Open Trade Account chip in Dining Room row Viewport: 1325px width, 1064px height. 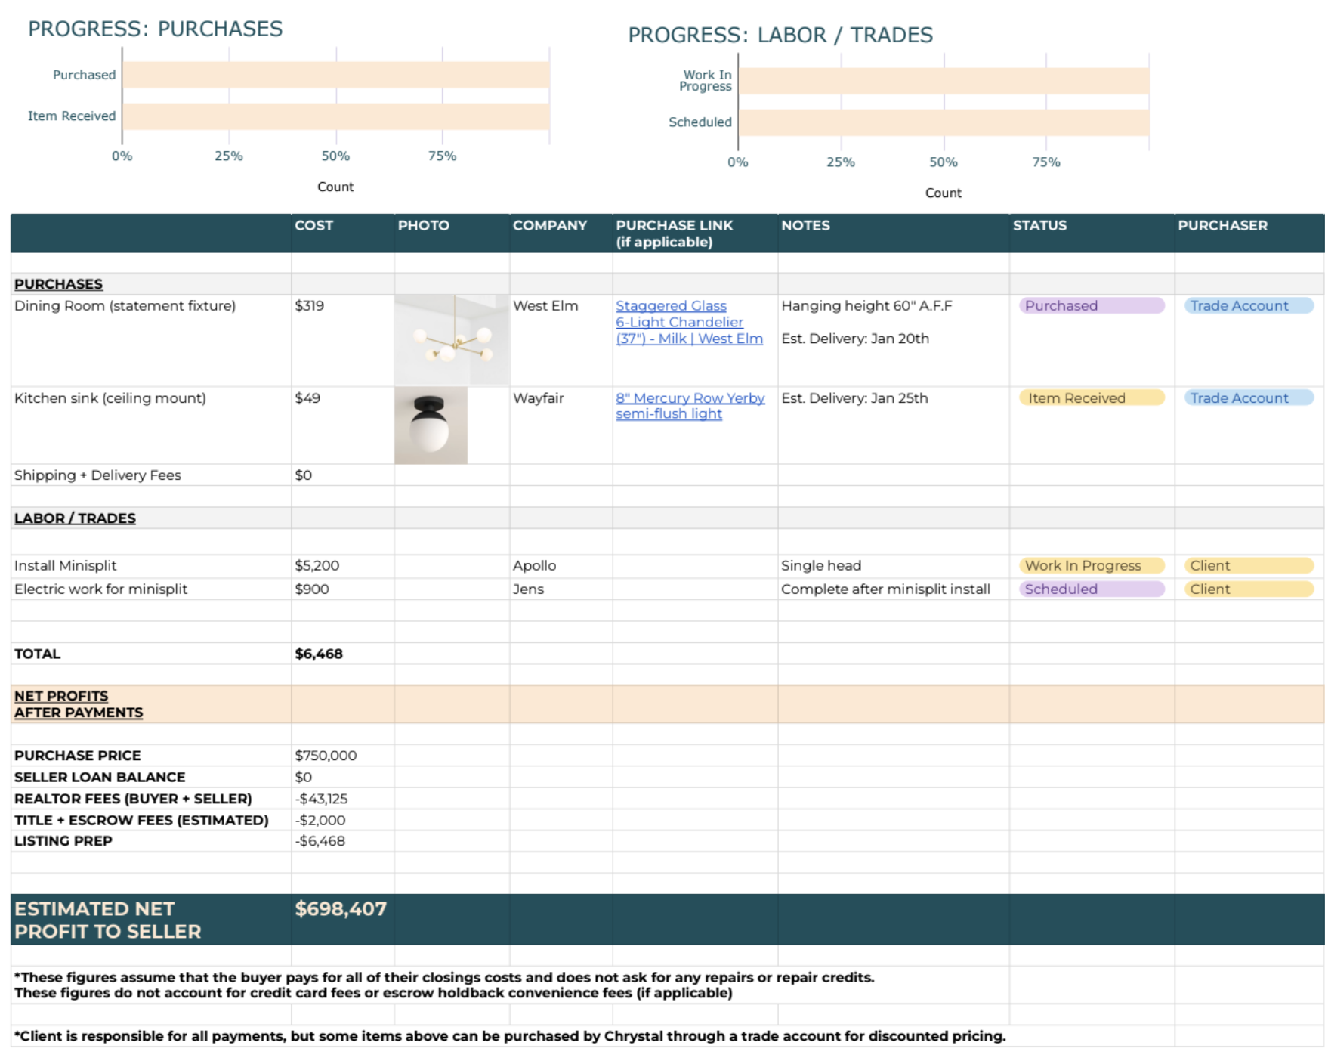tap(1249, 305)
